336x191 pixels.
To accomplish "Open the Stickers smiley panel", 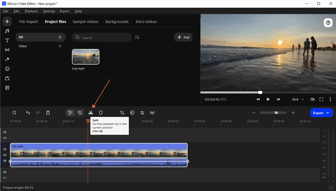I will point(7,69).
